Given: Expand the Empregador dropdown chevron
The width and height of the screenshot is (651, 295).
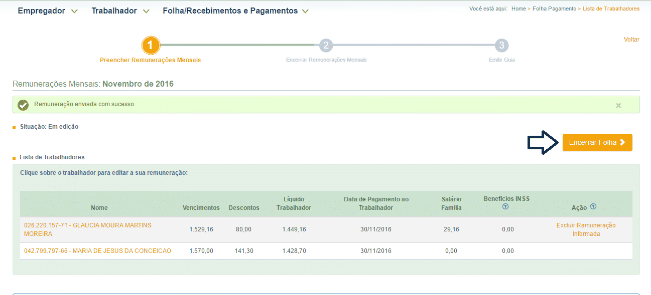Looking at the screenshot, I should (74, 12).
